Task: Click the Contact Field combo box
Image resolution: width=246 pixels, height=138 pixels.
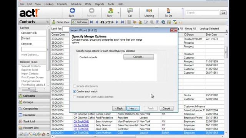Action: point(33,38)
